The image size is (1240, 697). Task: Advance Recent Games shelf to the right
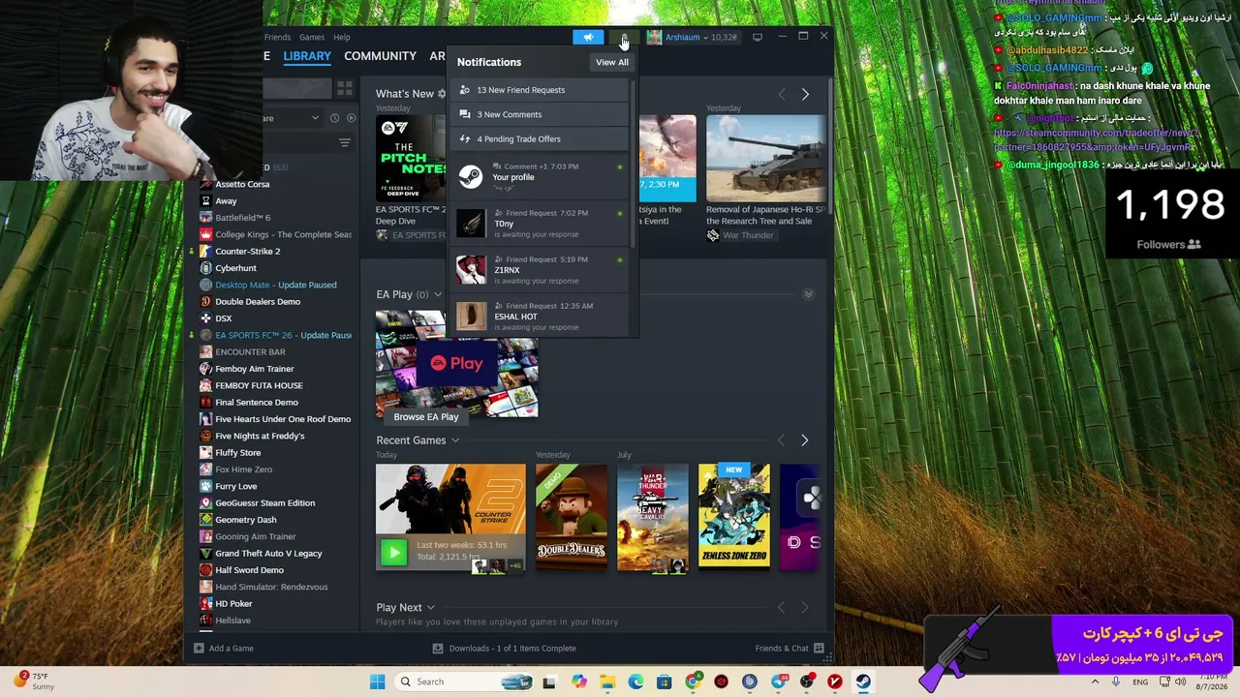coord(804,440)
